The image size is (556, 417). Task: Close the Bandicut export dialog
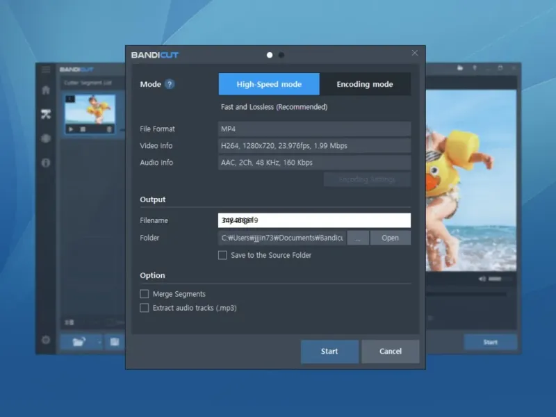[x=414, y=53]
